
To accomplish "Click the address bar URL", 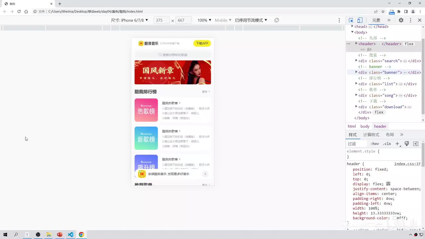I will tap(96, 11).
